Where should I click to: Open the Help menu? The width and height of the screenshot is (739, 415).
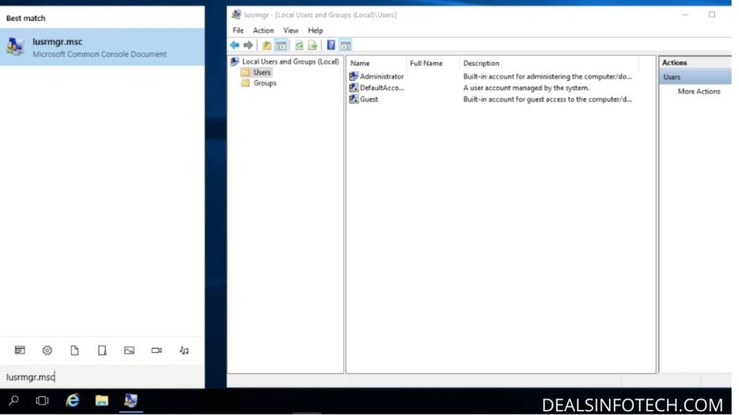(315, 30)
